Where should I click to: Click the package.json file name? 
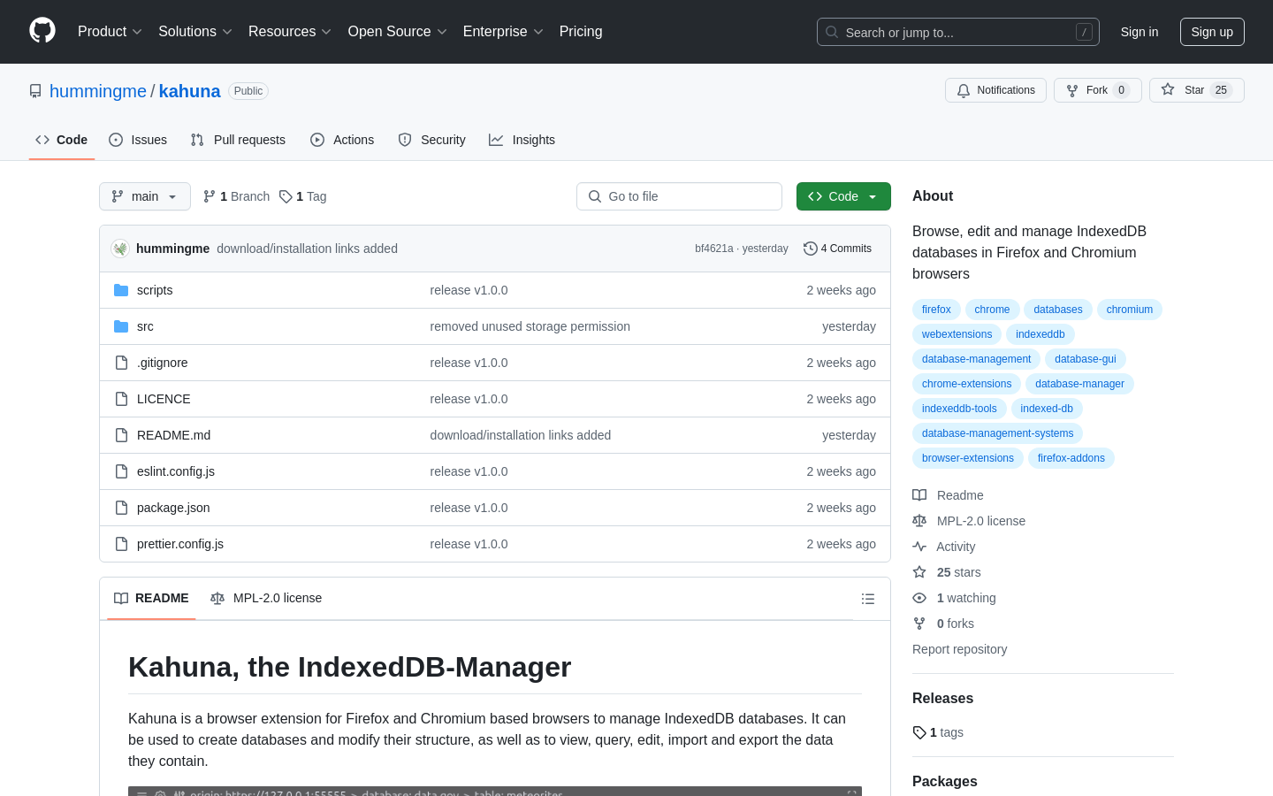click(x=173, y=508)
